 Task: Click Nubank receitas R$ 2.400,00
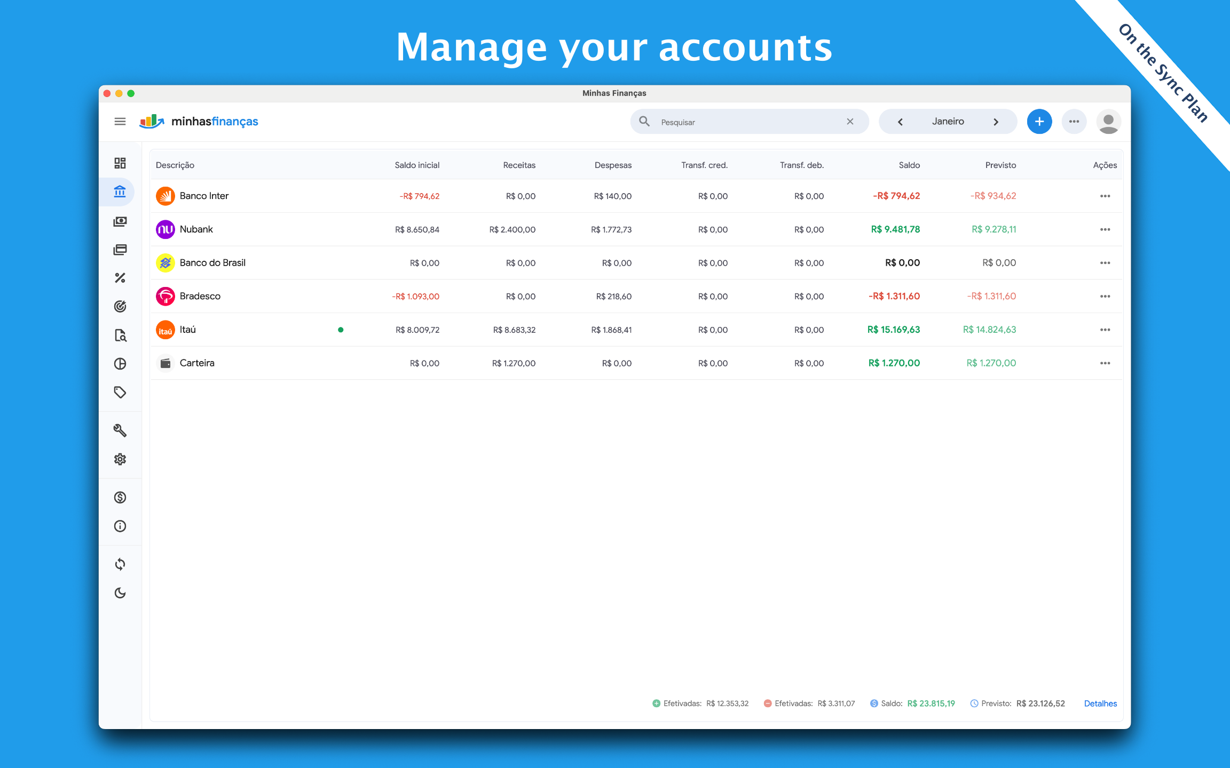(512, 230)
